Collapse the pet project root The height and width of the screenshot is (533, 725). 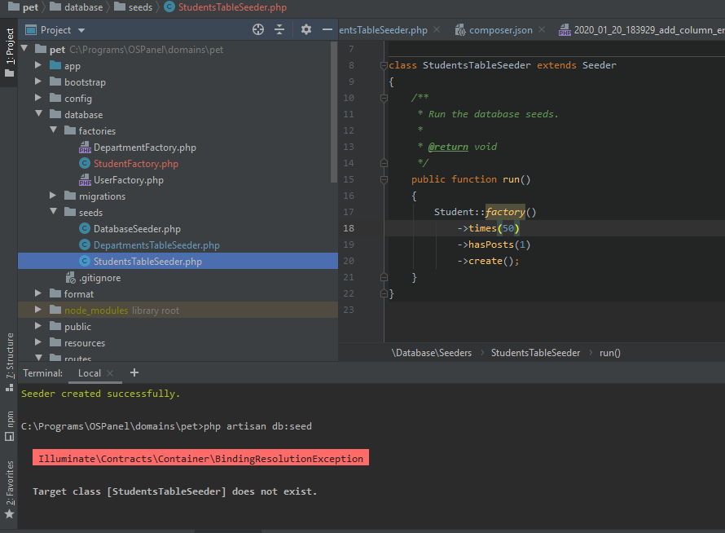[x=24, y=49]
